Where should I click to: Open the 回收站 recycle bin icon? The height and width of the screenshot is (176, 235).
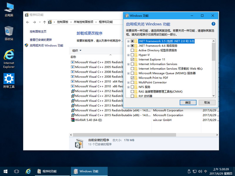click(x=9, y=33)
